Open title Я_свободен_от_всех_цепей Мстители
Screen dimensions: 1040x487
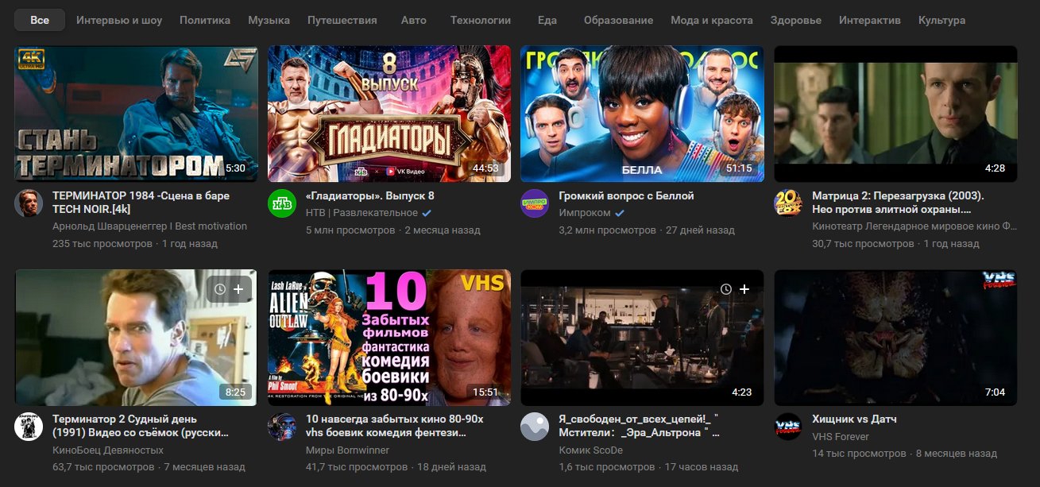coord(640,426)
